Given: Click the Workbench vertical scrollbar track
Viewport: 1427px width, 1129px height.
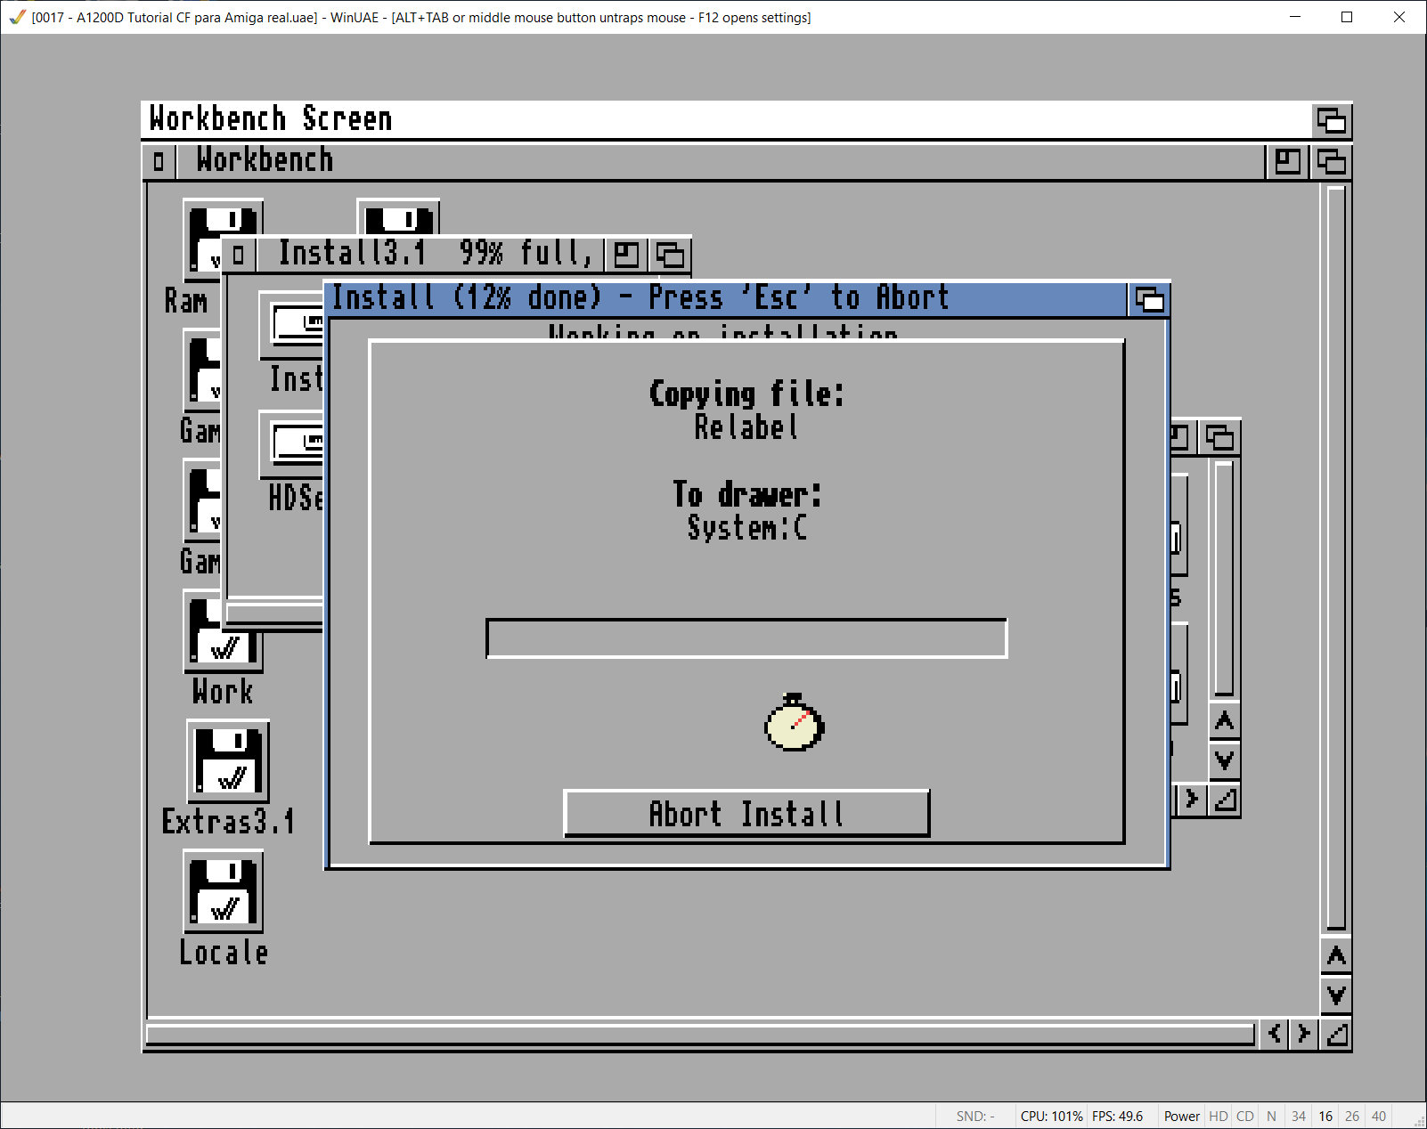Looking at the screenshot, I should point(1335,558).
